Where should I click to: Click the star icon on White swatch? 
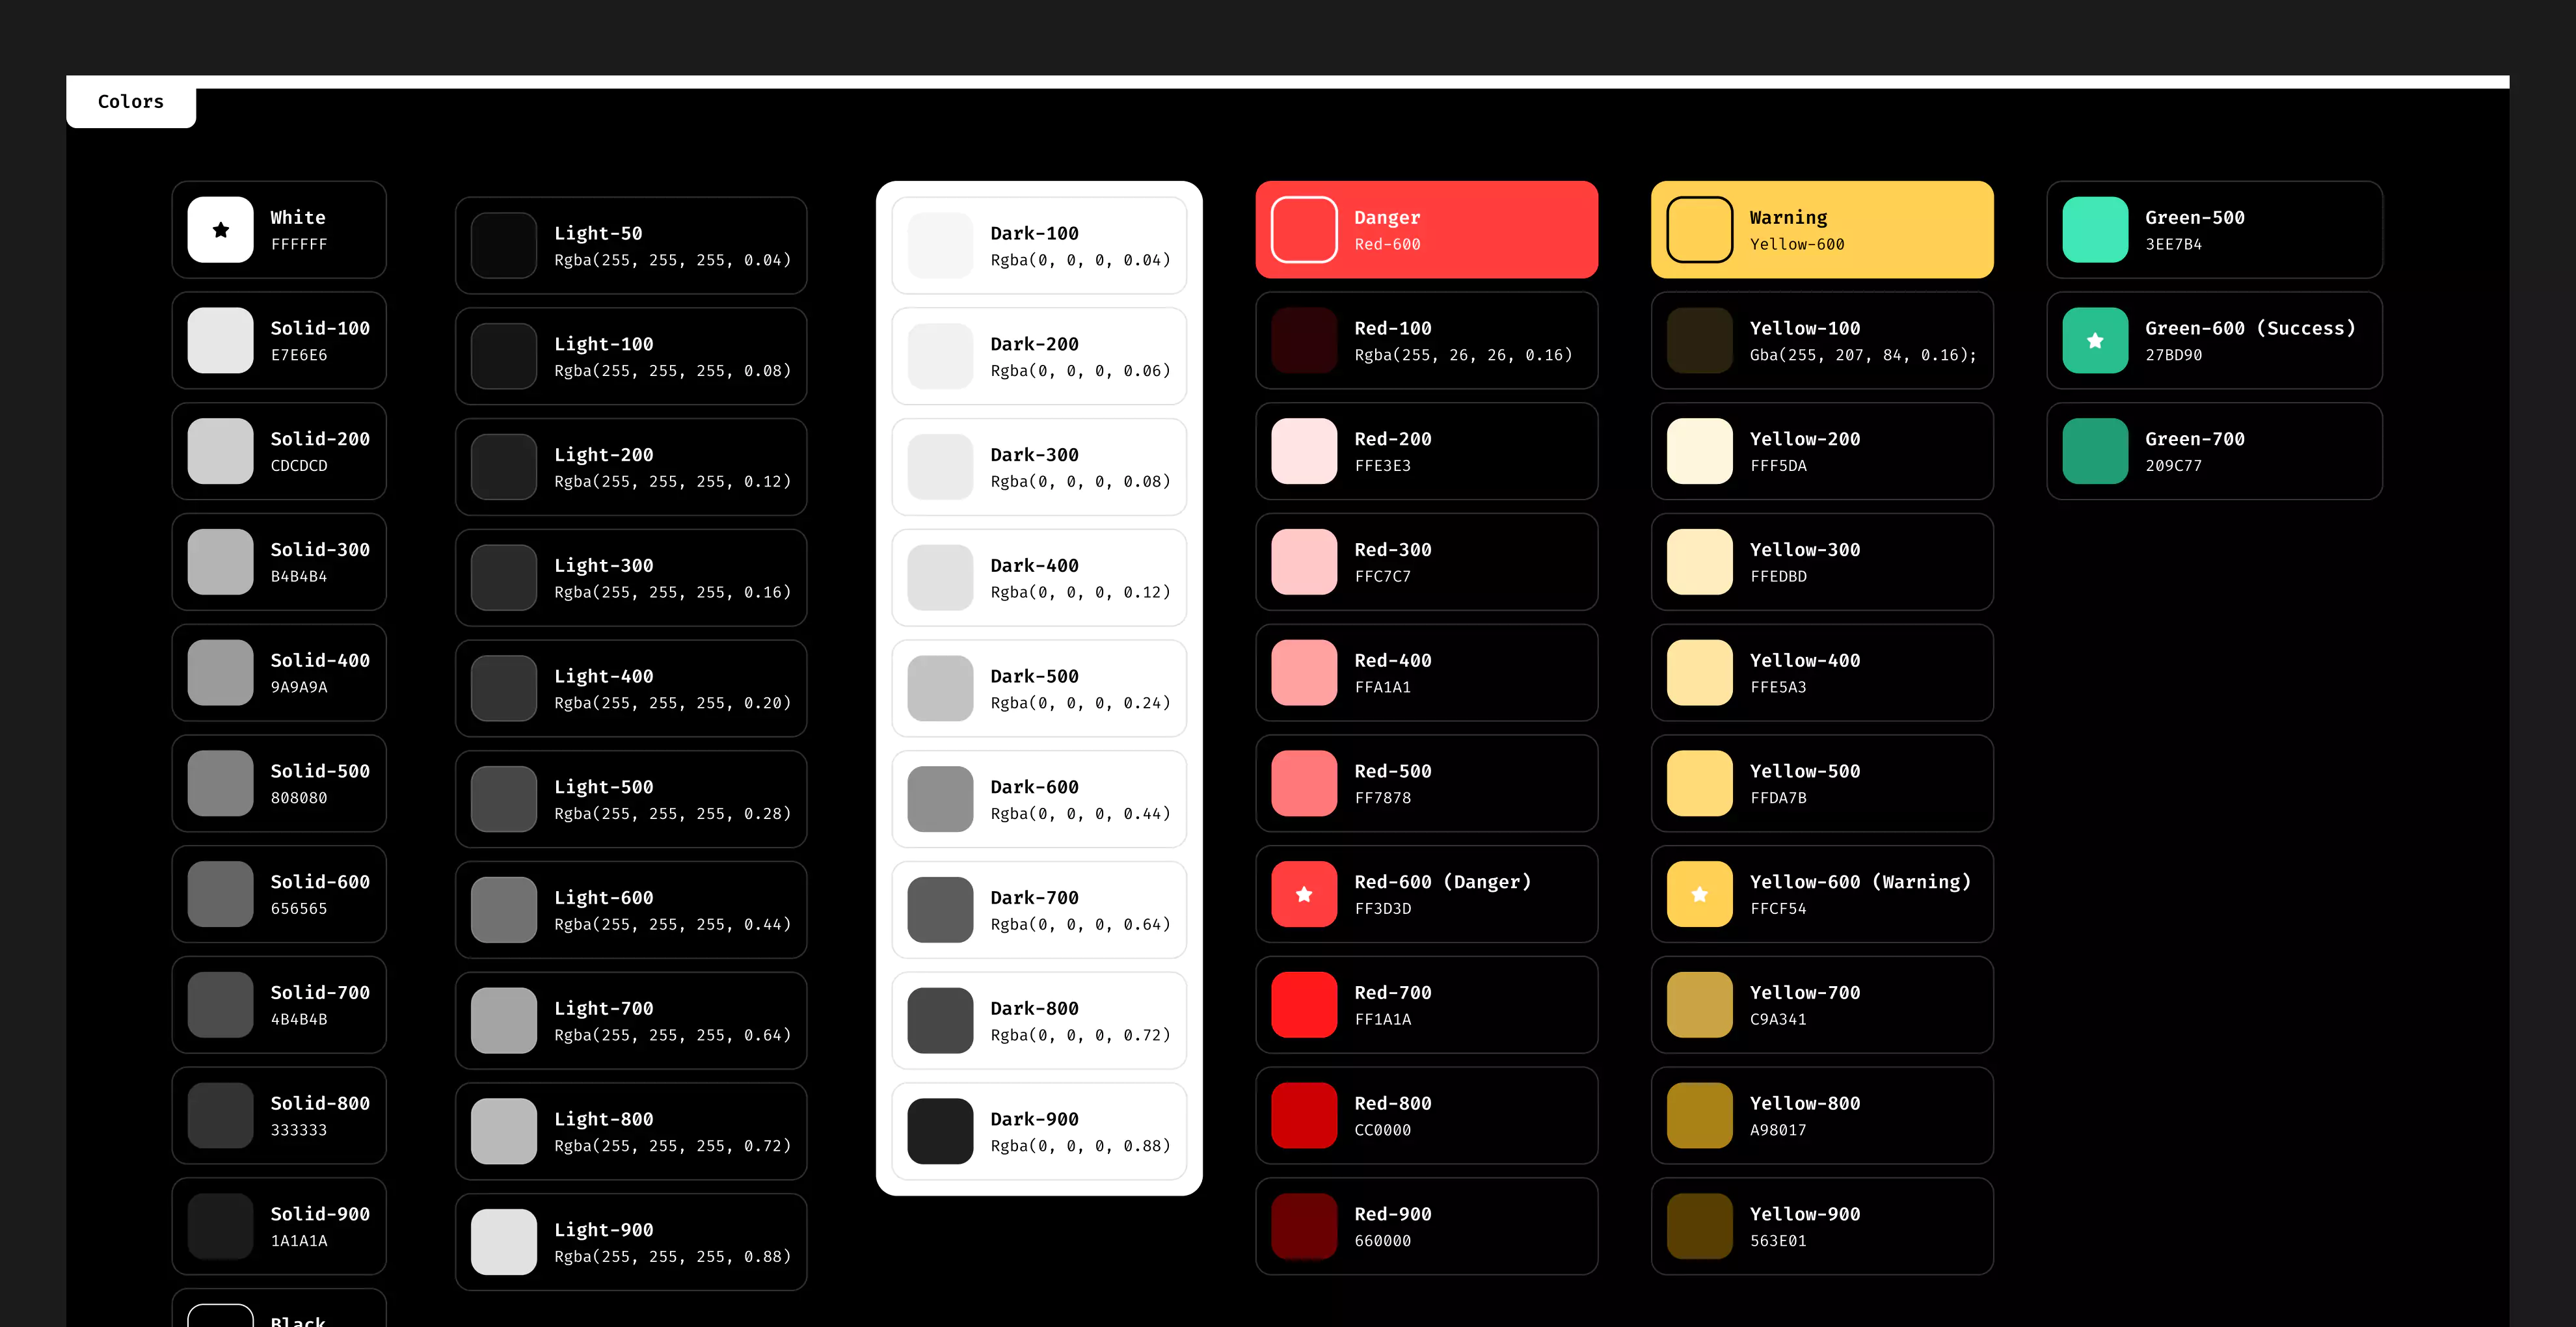(221, 230)
